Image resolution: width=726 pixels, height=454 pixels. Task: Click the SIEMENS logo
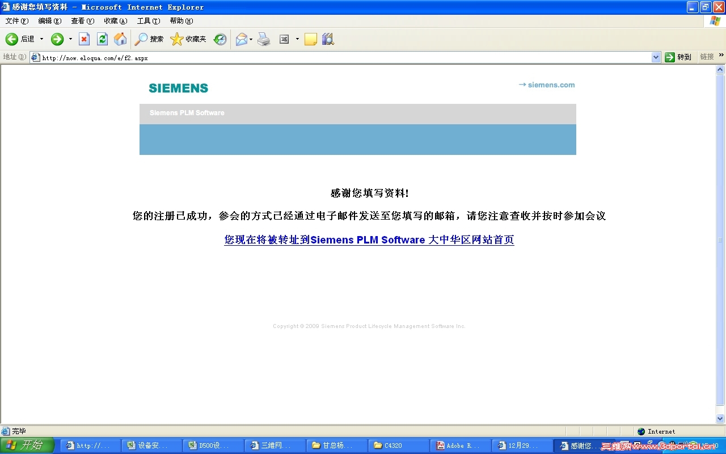coord(179,88)
